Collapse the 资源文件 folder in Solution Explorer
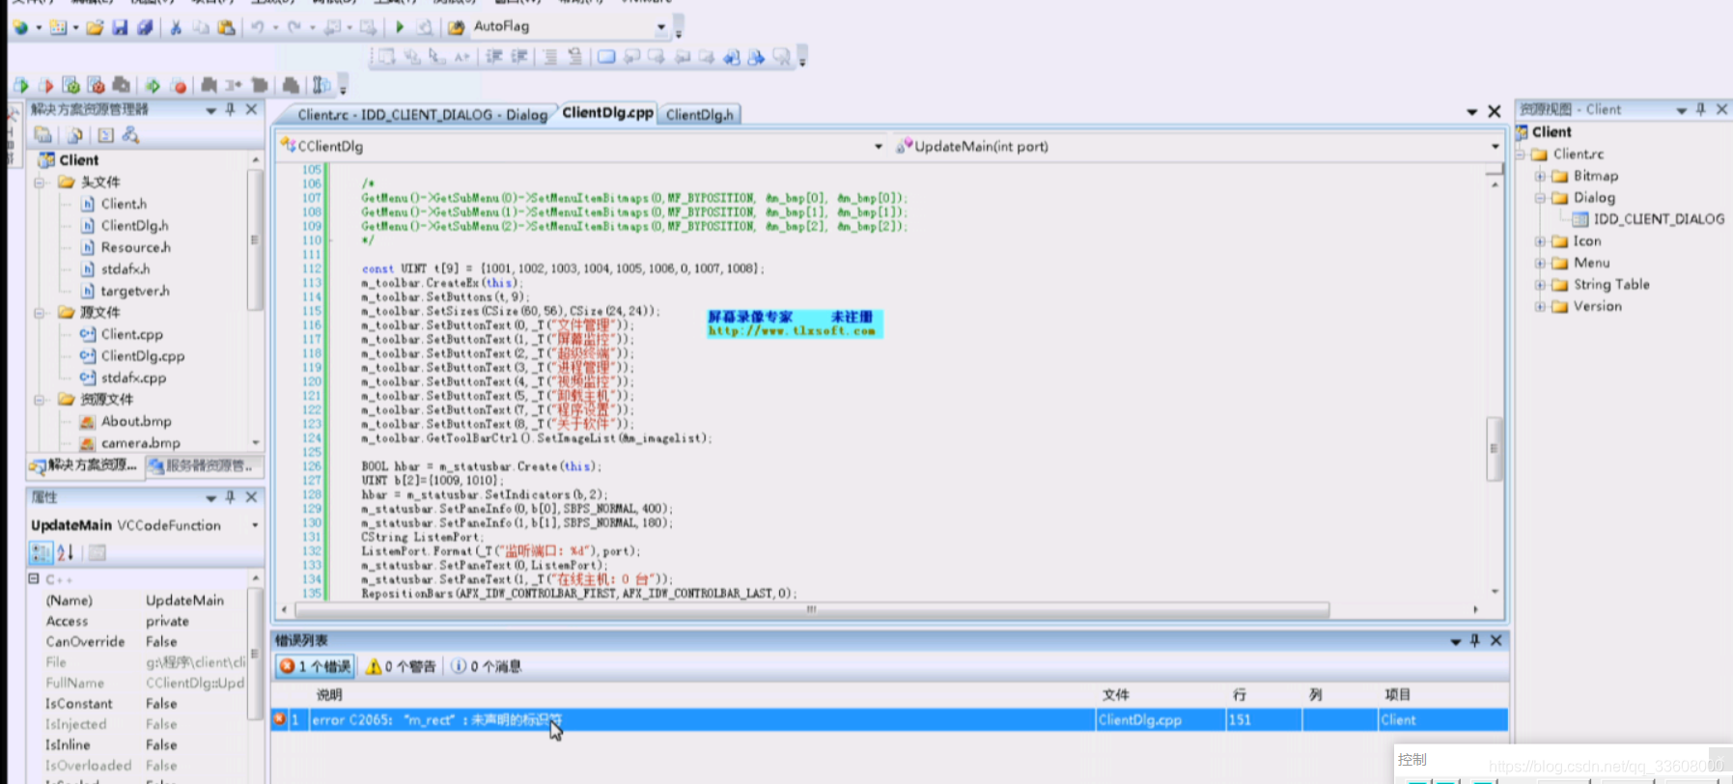 pos(40,399)
